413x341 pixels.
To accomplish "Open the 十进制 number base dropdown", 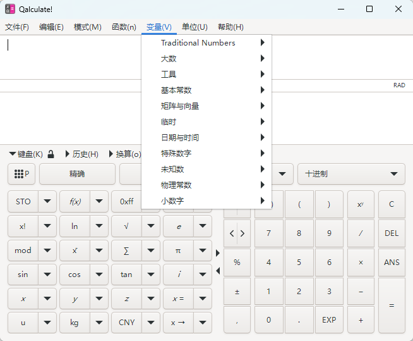I will coord(351,174).
